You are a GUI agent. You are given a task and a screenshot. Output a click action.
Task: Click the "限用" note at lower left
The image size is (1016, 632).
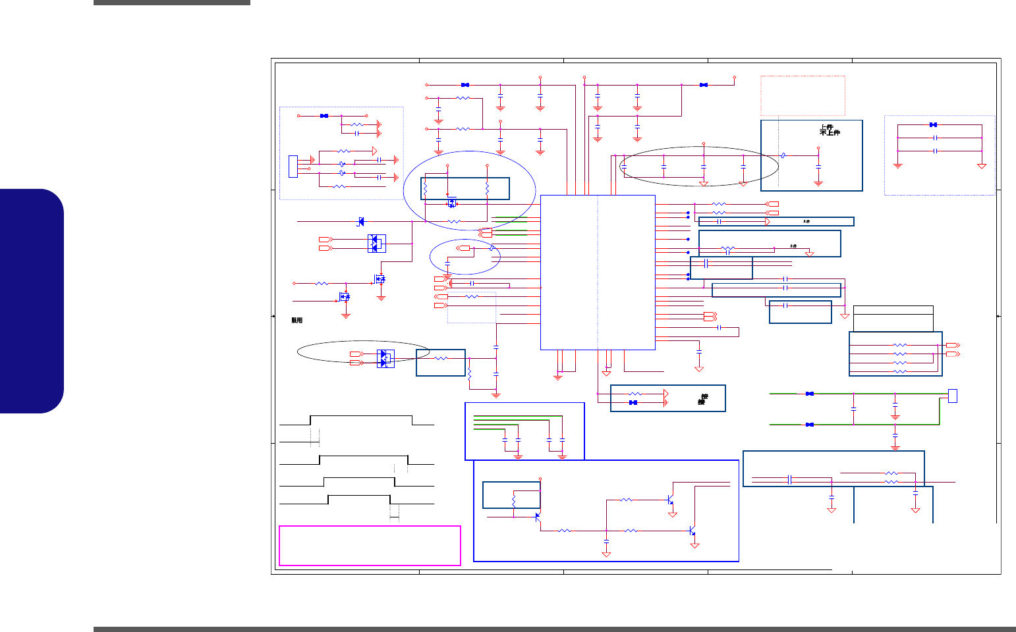(x=297, y=320)
